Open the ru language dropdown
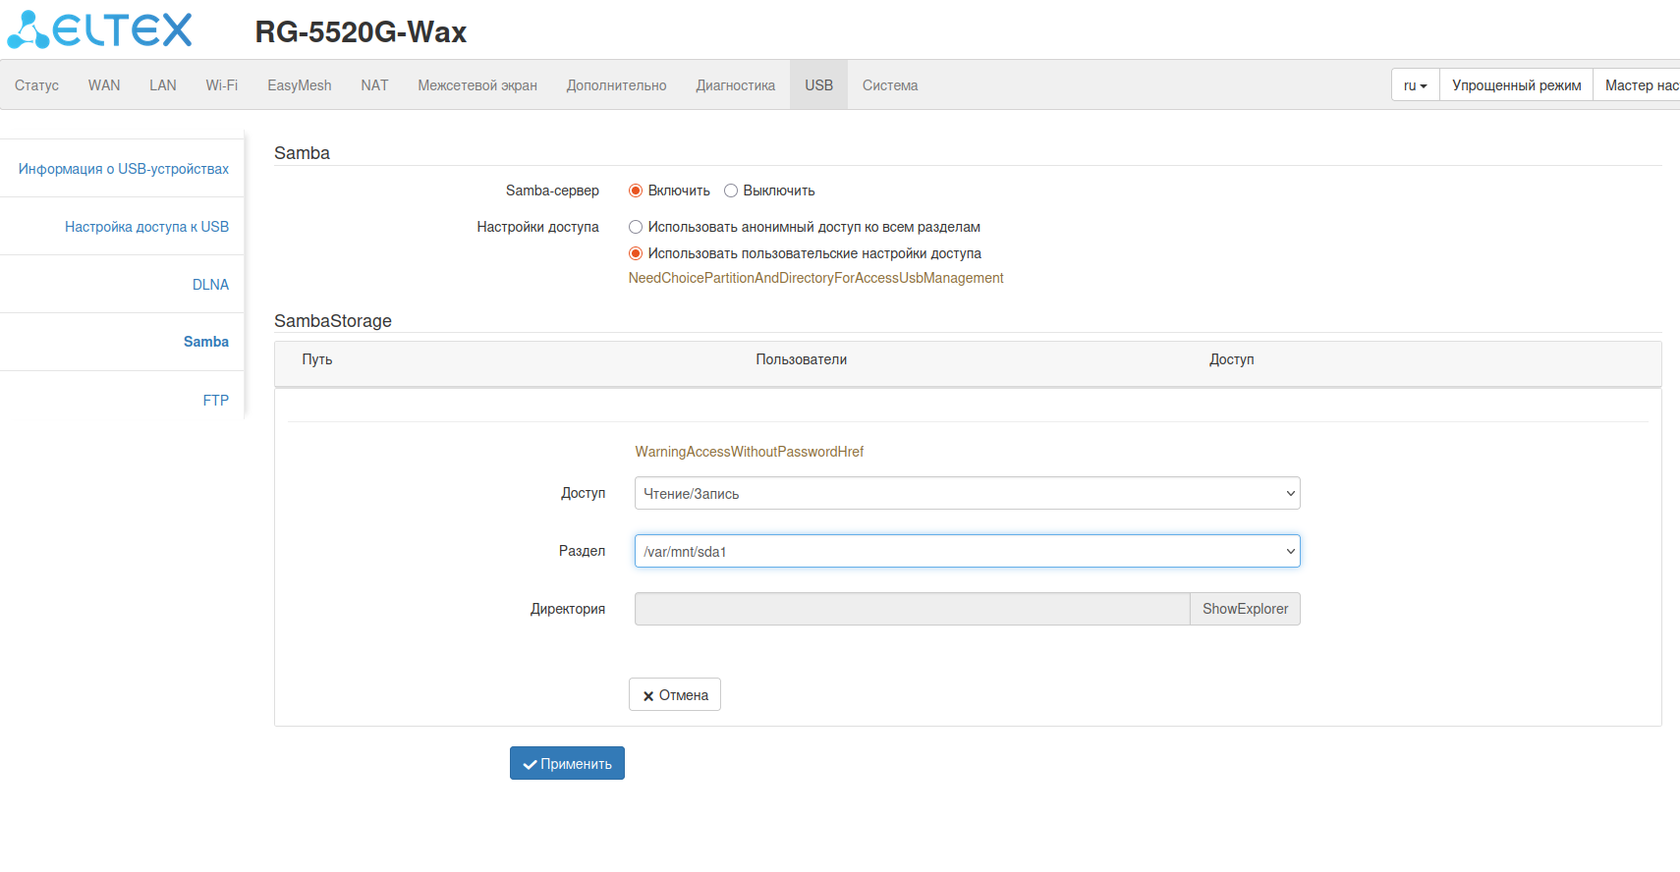Image resolution: width=1680 pixels, height=872 pixels. tap(1415, 85)
